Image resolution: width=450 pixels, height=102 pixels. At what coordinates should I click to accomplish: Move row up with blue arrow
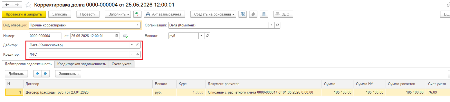37,74
